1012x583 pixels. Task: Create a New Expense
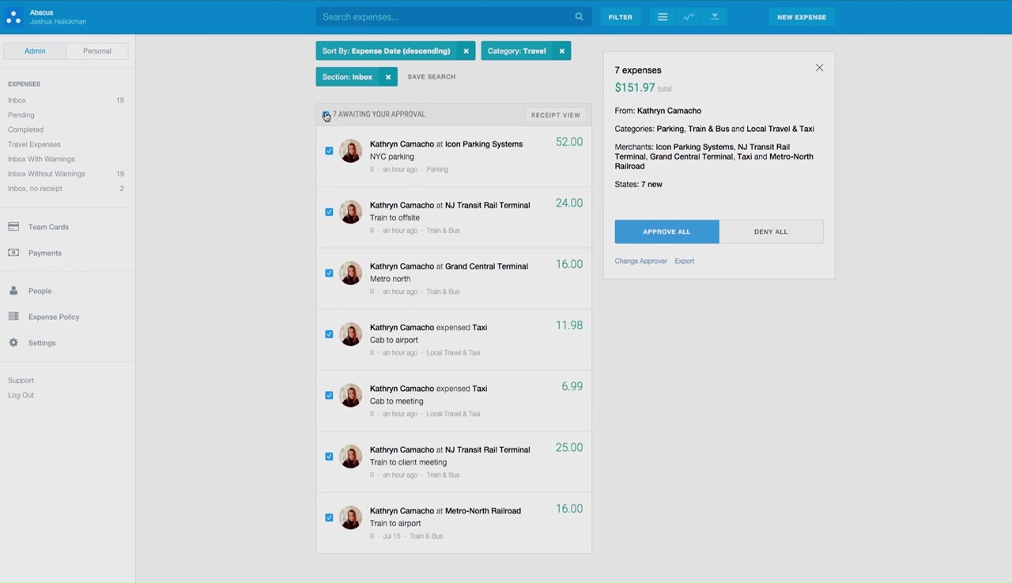point(802,17)
